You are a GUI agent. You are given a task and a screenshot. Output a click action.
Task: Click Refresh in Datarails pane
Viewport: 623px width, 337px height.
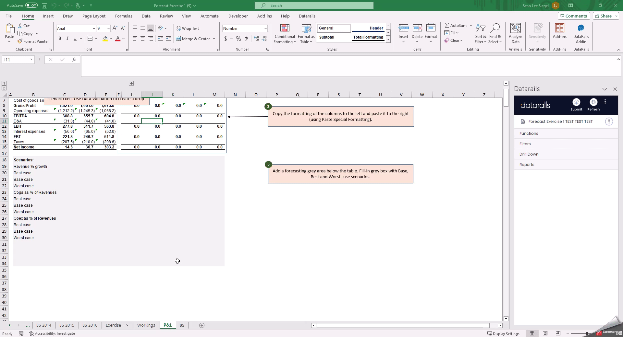[x=593, y=105]
